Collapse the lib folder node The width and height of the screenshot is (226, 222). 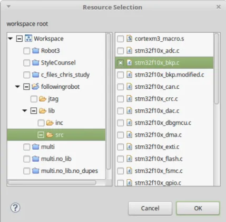[25, 110]
